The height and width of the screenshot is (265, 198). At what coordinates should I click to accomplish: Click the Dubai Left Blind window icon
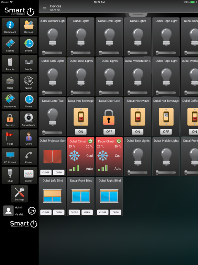click(x=52, y=196)
